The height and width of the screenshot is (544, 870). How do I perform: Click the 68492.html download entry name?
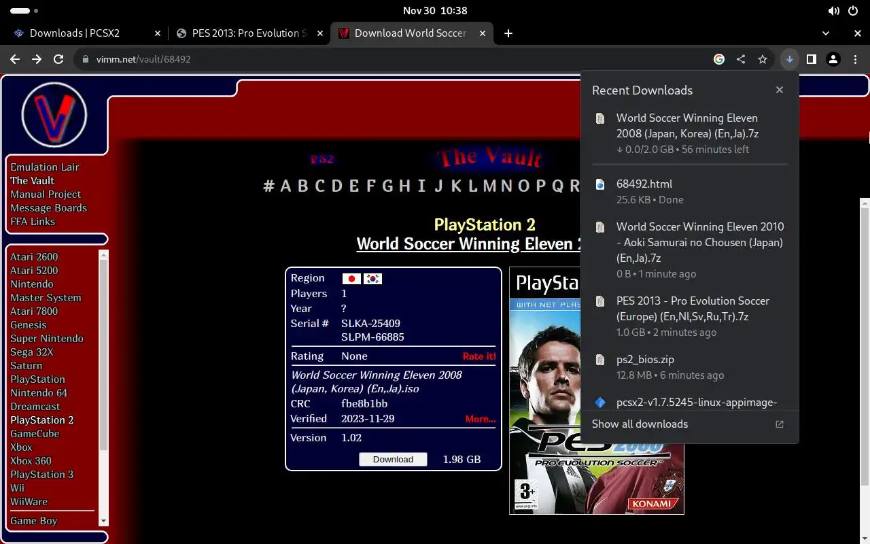click(644, 184)
